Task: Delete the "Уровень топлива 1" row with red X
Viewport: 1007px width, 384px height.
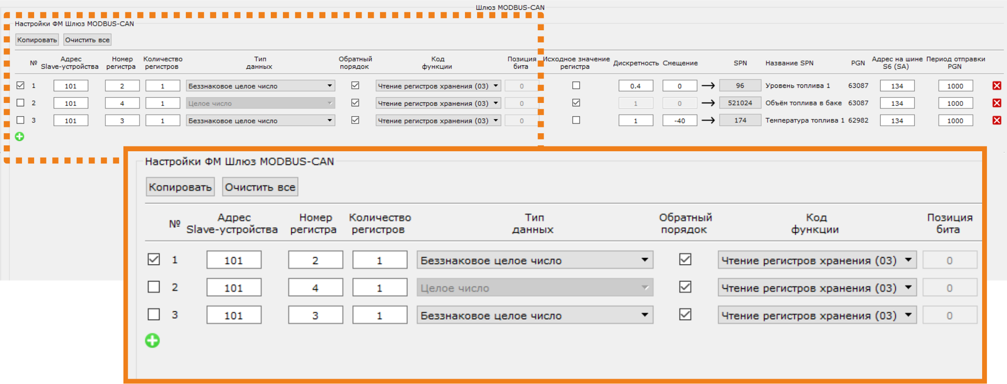Action: pyautogui.click(x=996, y=86)
